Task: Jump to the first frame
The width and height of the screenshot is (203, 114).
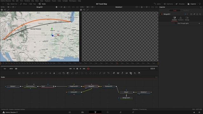Action: point(70,69)
